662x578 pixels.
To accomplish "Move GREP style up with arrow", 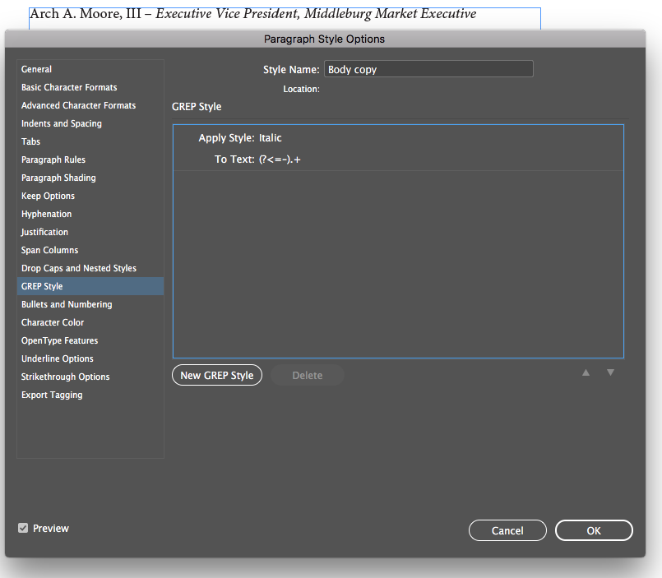I will [x=586, y=373].
